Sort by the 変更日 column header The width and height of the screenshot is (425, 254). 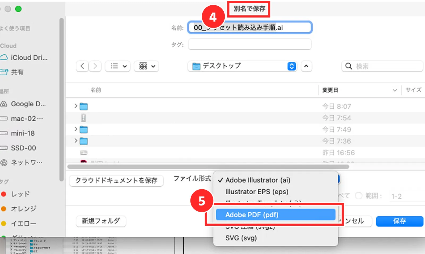click(330, 90)
